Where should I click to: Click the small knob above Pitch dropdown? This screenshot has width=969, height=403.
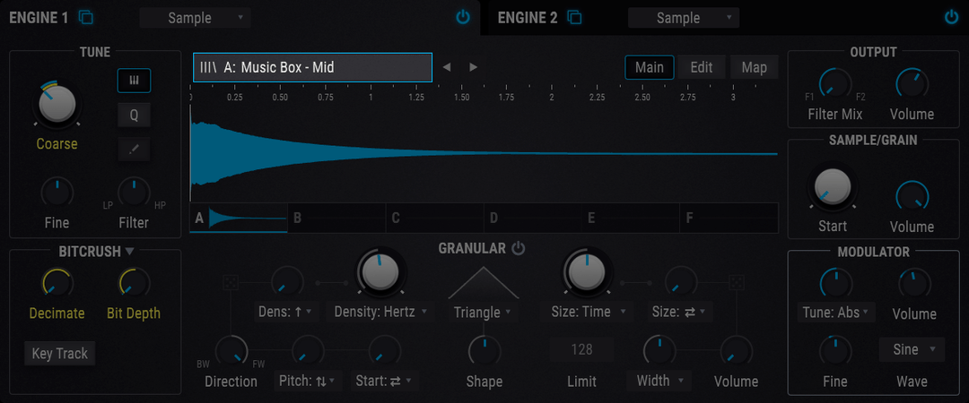tap(308, 351)
